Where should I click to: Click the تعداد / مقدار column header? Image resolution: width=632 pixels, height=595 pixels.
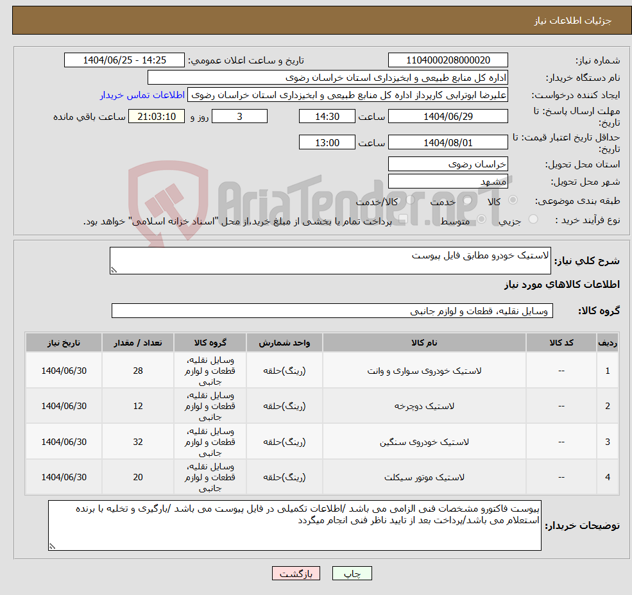click(x=138, y=342)
